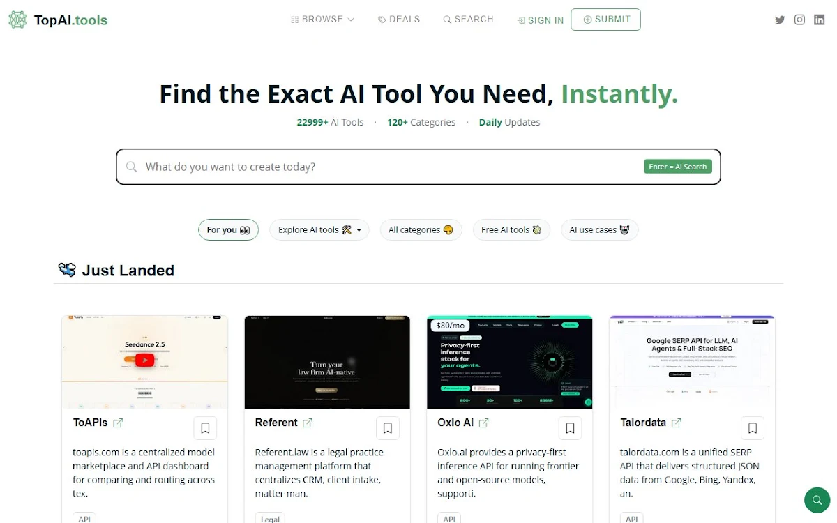837x523 pixels.
Task: Open the Oxlo AI preview thumbnail
Action: tap(510, 362)
